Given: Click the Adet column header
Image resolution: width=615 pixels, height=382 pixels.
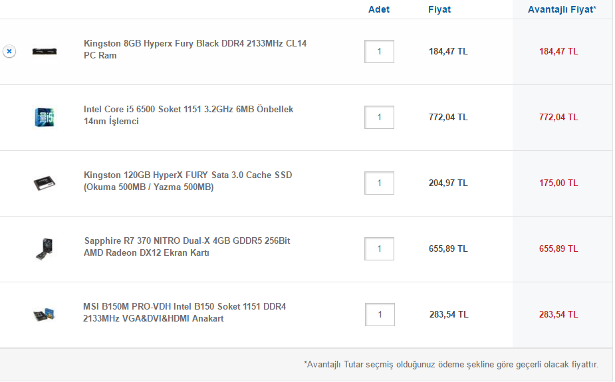Looking at the screenshot, I should 379,9.
